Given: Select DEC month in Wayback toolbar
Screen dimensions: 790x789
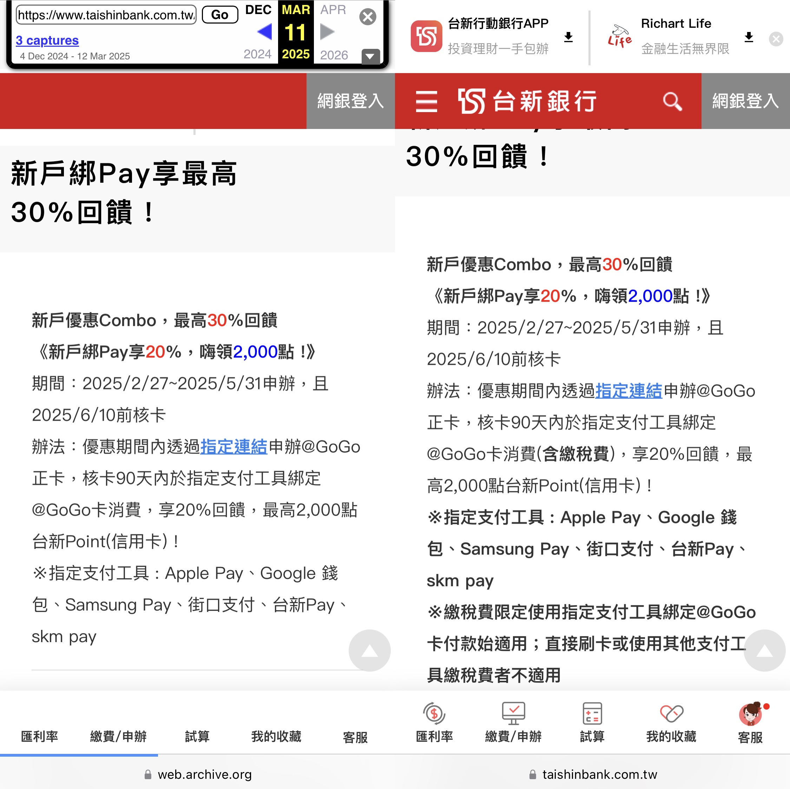Looking at the screenshot, I should point(258,10).
